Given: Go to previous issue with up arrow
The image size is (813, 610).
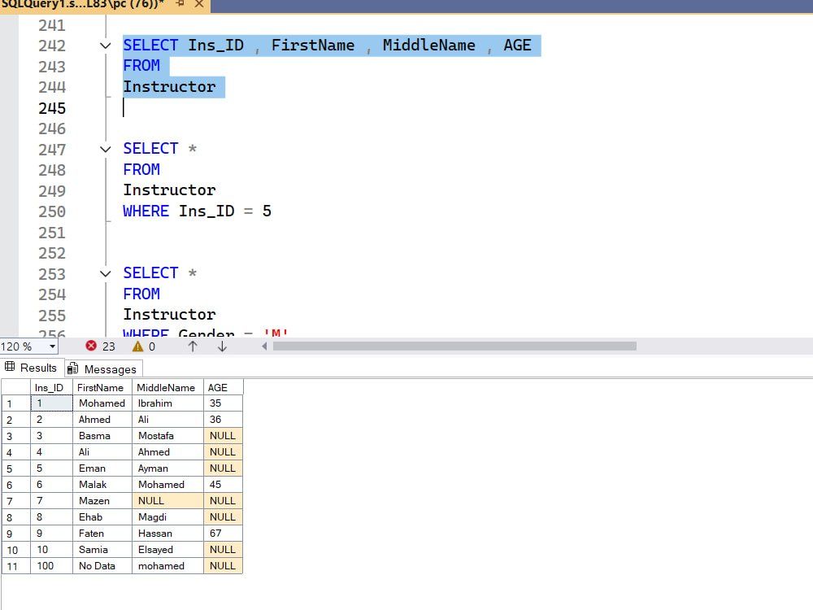Looking at the screenshot, I should click(x=193, y=346).
